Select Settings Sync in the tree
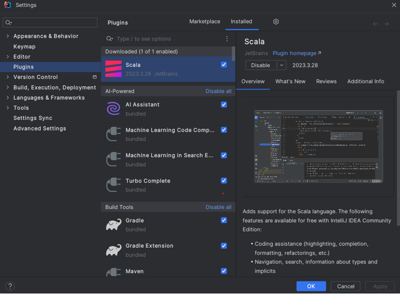 coord(33,118)
